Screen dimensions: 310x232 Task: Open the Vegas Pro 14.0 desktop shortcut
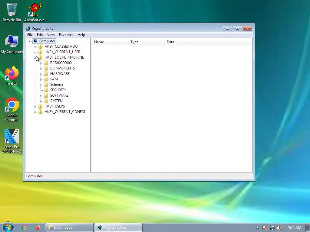point(12,141)
